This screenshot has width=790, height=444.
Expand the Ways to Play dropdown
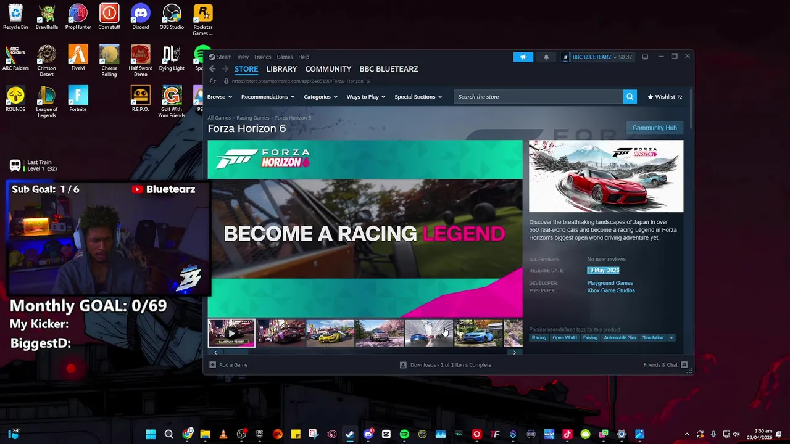pos(366,97)
